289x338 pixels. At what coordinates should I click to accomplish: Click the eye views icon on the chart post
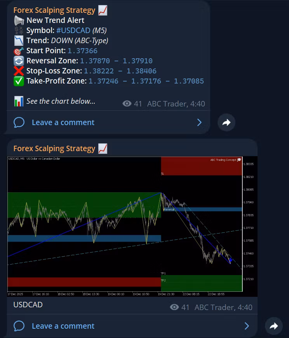(174, 307)
